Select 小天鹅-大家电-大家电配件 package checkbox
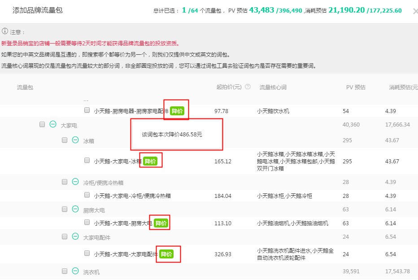The width and height of the screenshot is (418, 280). point(87,253)
